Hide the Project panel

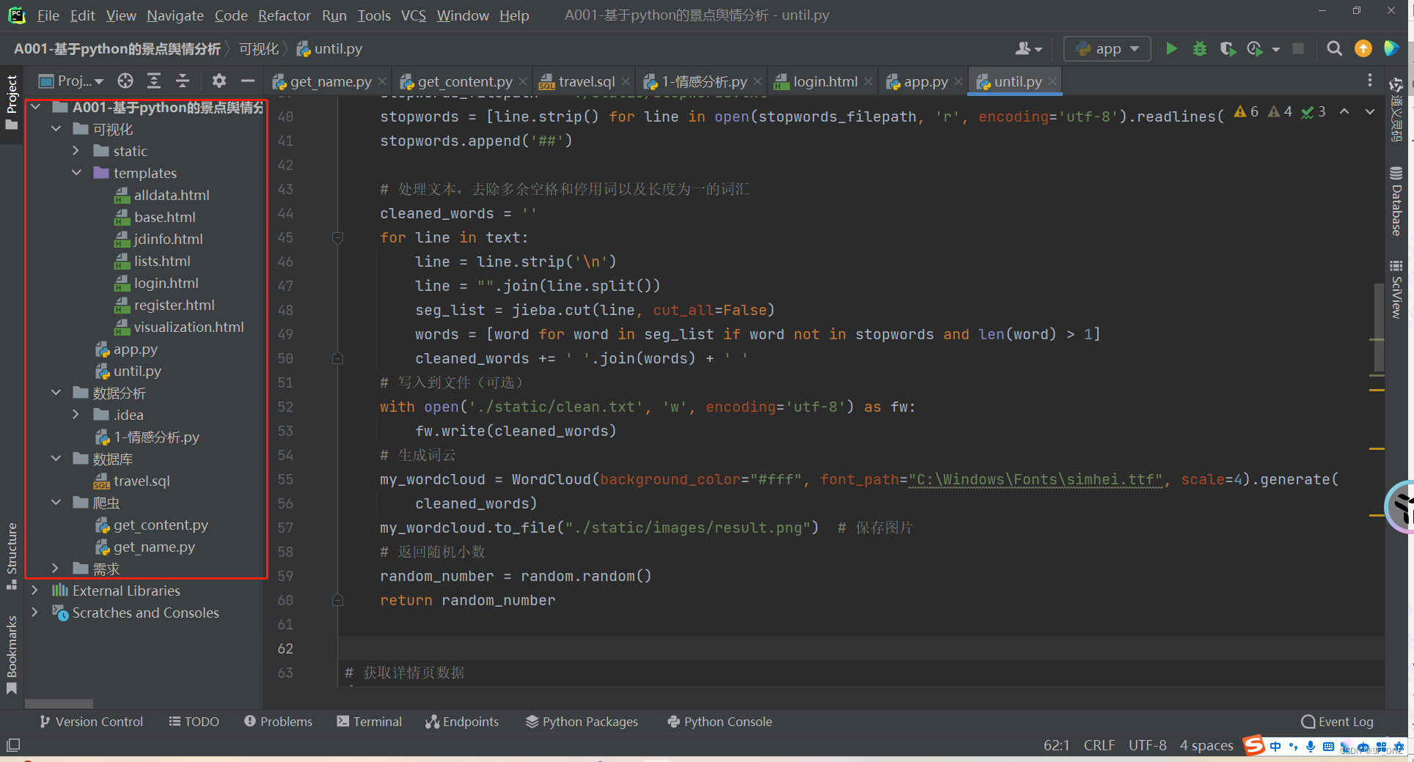tap(248, 81)
